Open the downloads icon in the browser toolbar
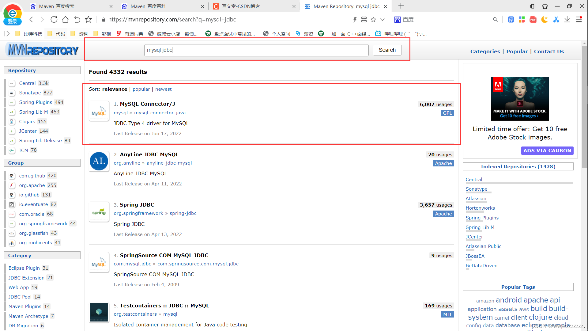Screen dimensions: 588x331 point(567,20)
